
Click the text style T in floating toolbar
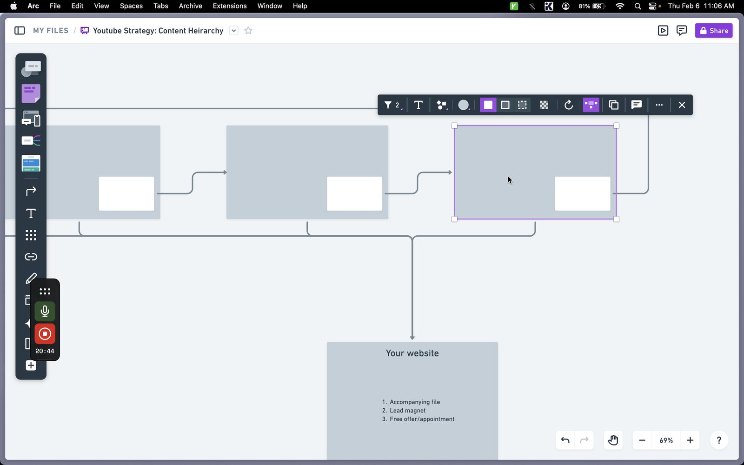pos(418,105)
